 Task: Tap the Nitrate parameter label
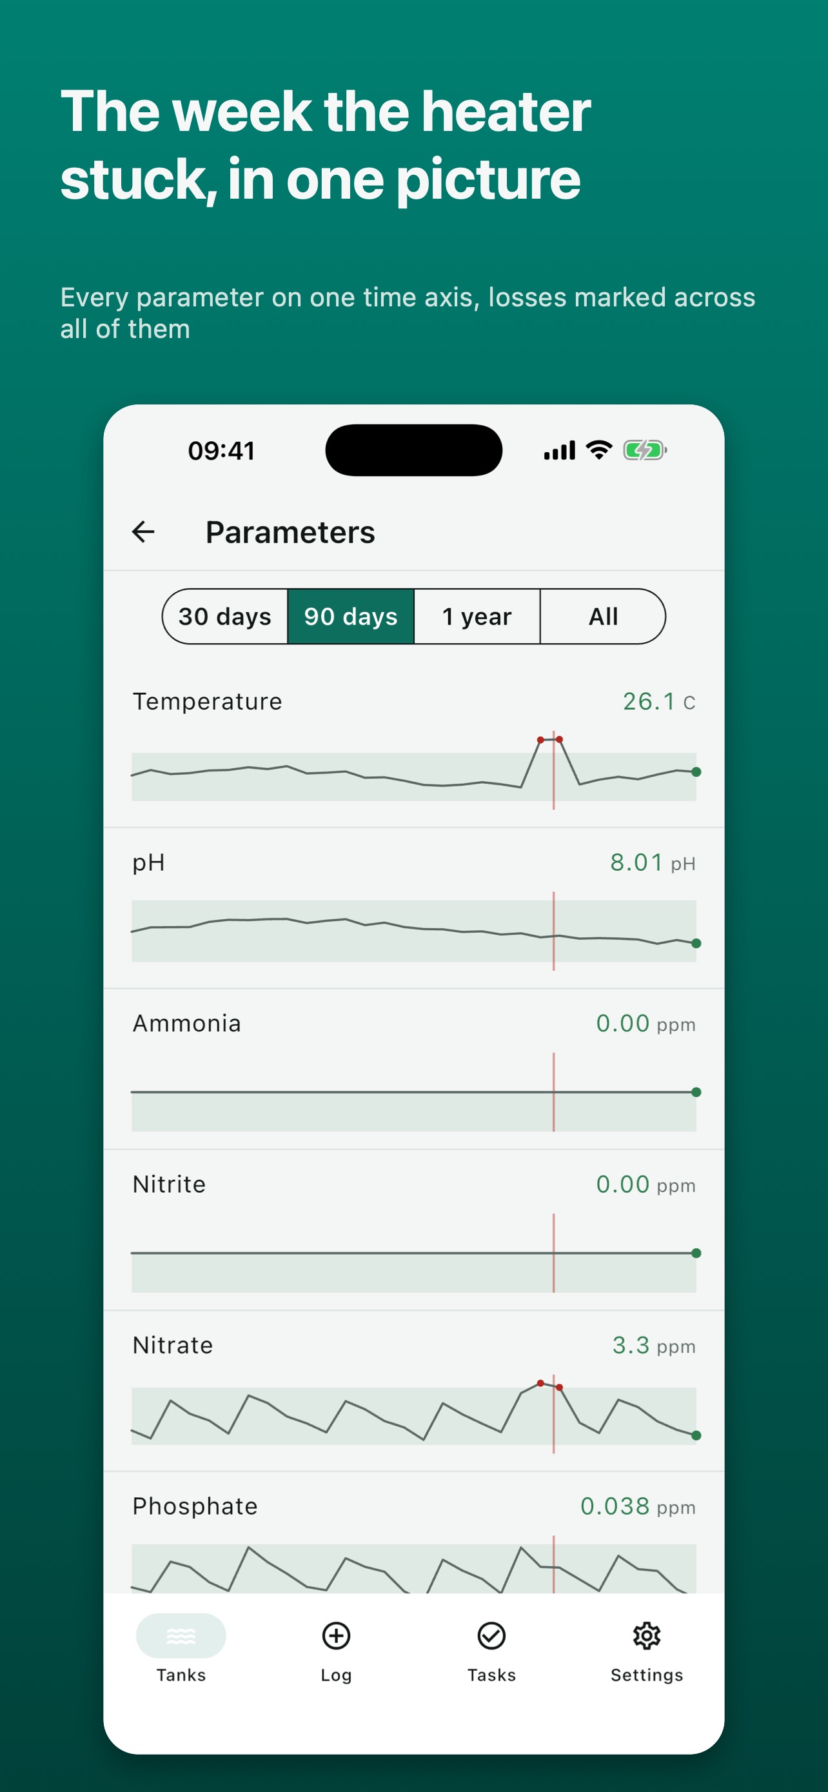tap(172, 1346)
